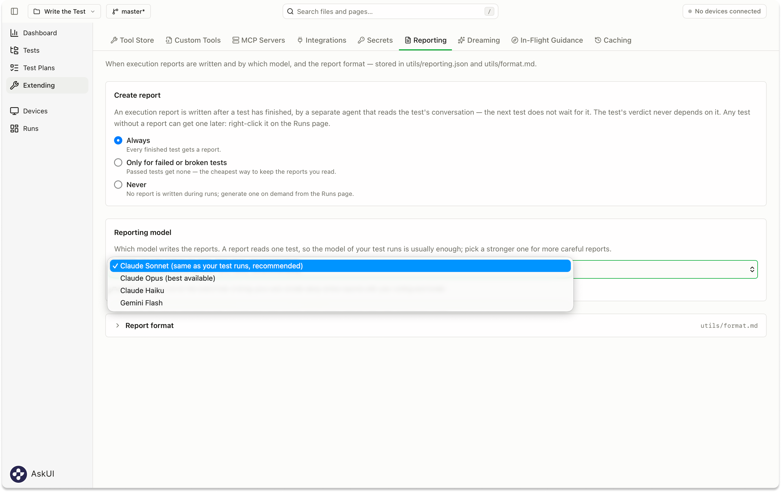Select the Always report option
781x492 pixels.
pyautogui.click(x=118, y=141)
